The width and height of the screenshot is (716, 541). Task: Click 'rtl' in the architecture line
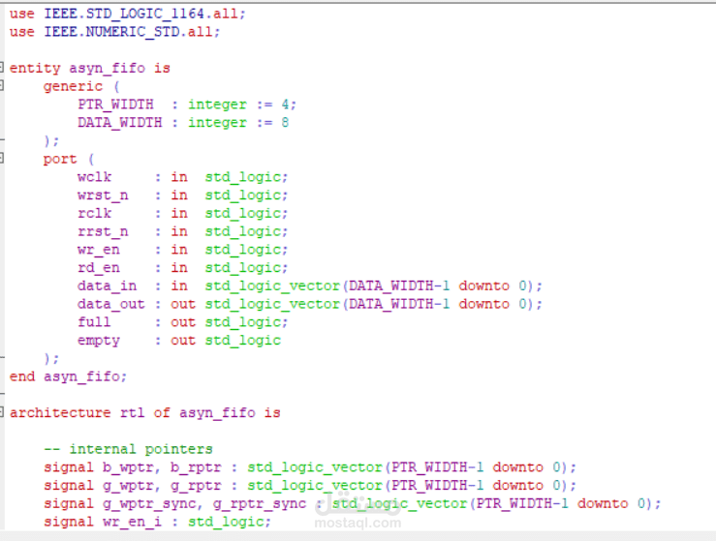point(133,413)
